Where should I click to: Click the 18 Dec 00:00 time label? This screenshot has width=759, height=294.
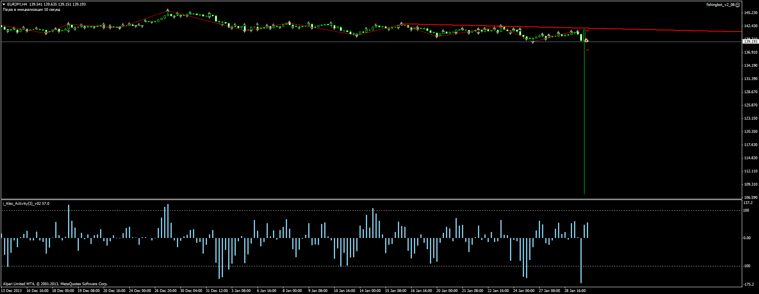[63, 291]
